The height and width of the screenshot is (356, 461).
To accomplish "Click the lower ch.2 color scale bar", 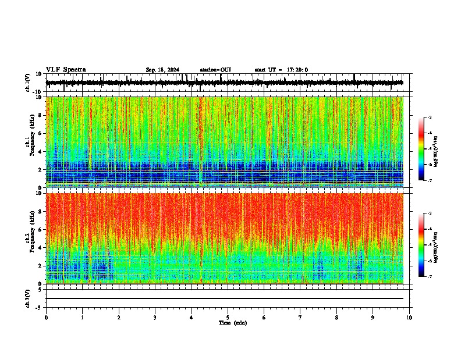I will coord(421,245).
